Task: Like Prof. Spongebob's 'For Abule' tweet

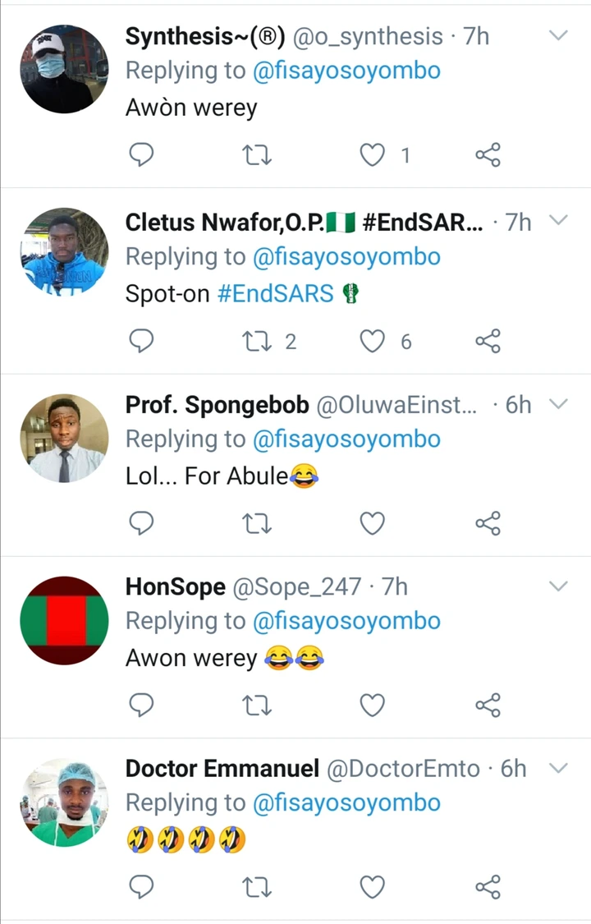Action: [x=373, y=523]
